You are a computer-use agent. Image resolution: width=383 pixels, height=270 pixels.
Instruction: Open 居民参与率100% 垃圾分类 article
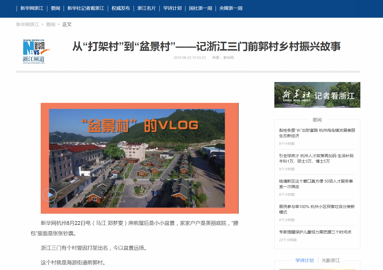click(x=317, y=209)
